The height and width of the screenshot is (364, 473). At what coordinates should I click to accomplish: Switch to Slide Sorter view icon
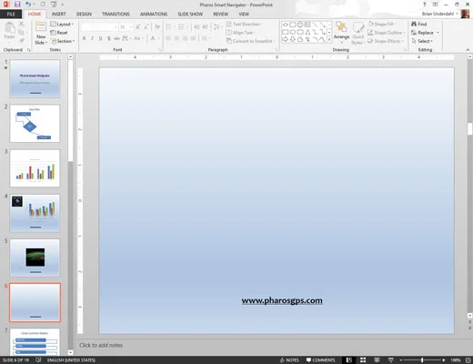[363, 360]
